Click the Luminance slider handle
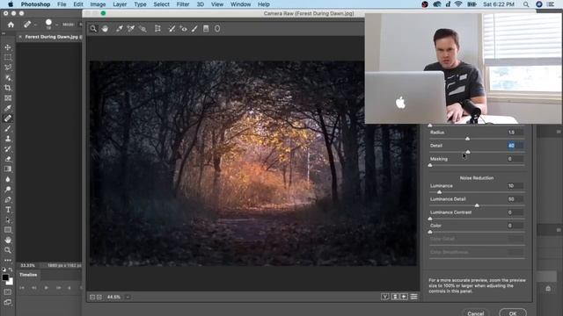563x316 pixels. coord(439,192)
